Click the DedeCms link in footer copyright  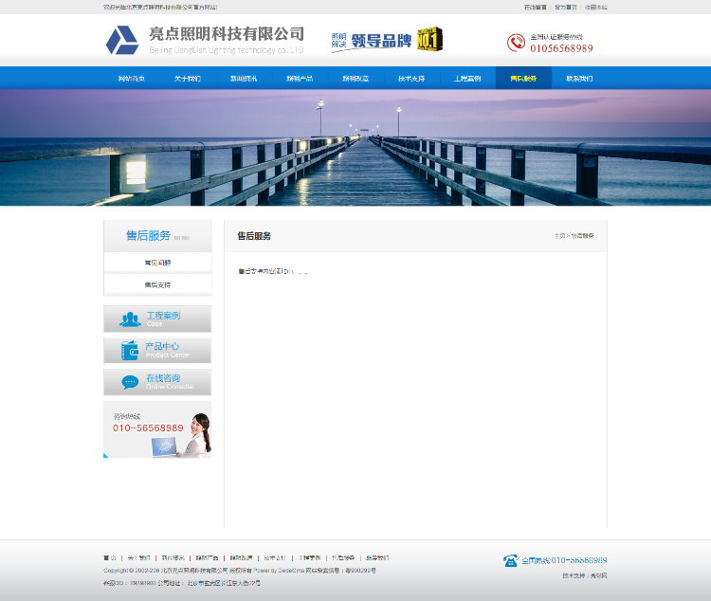pyautogui.click(x=291, y=571)
